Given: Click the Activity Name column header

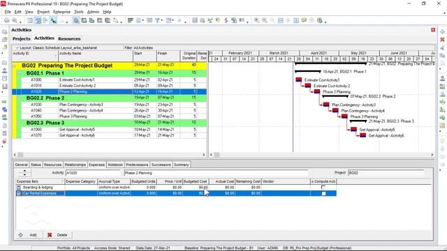Looking at the screenshot, I should point(96,56).
